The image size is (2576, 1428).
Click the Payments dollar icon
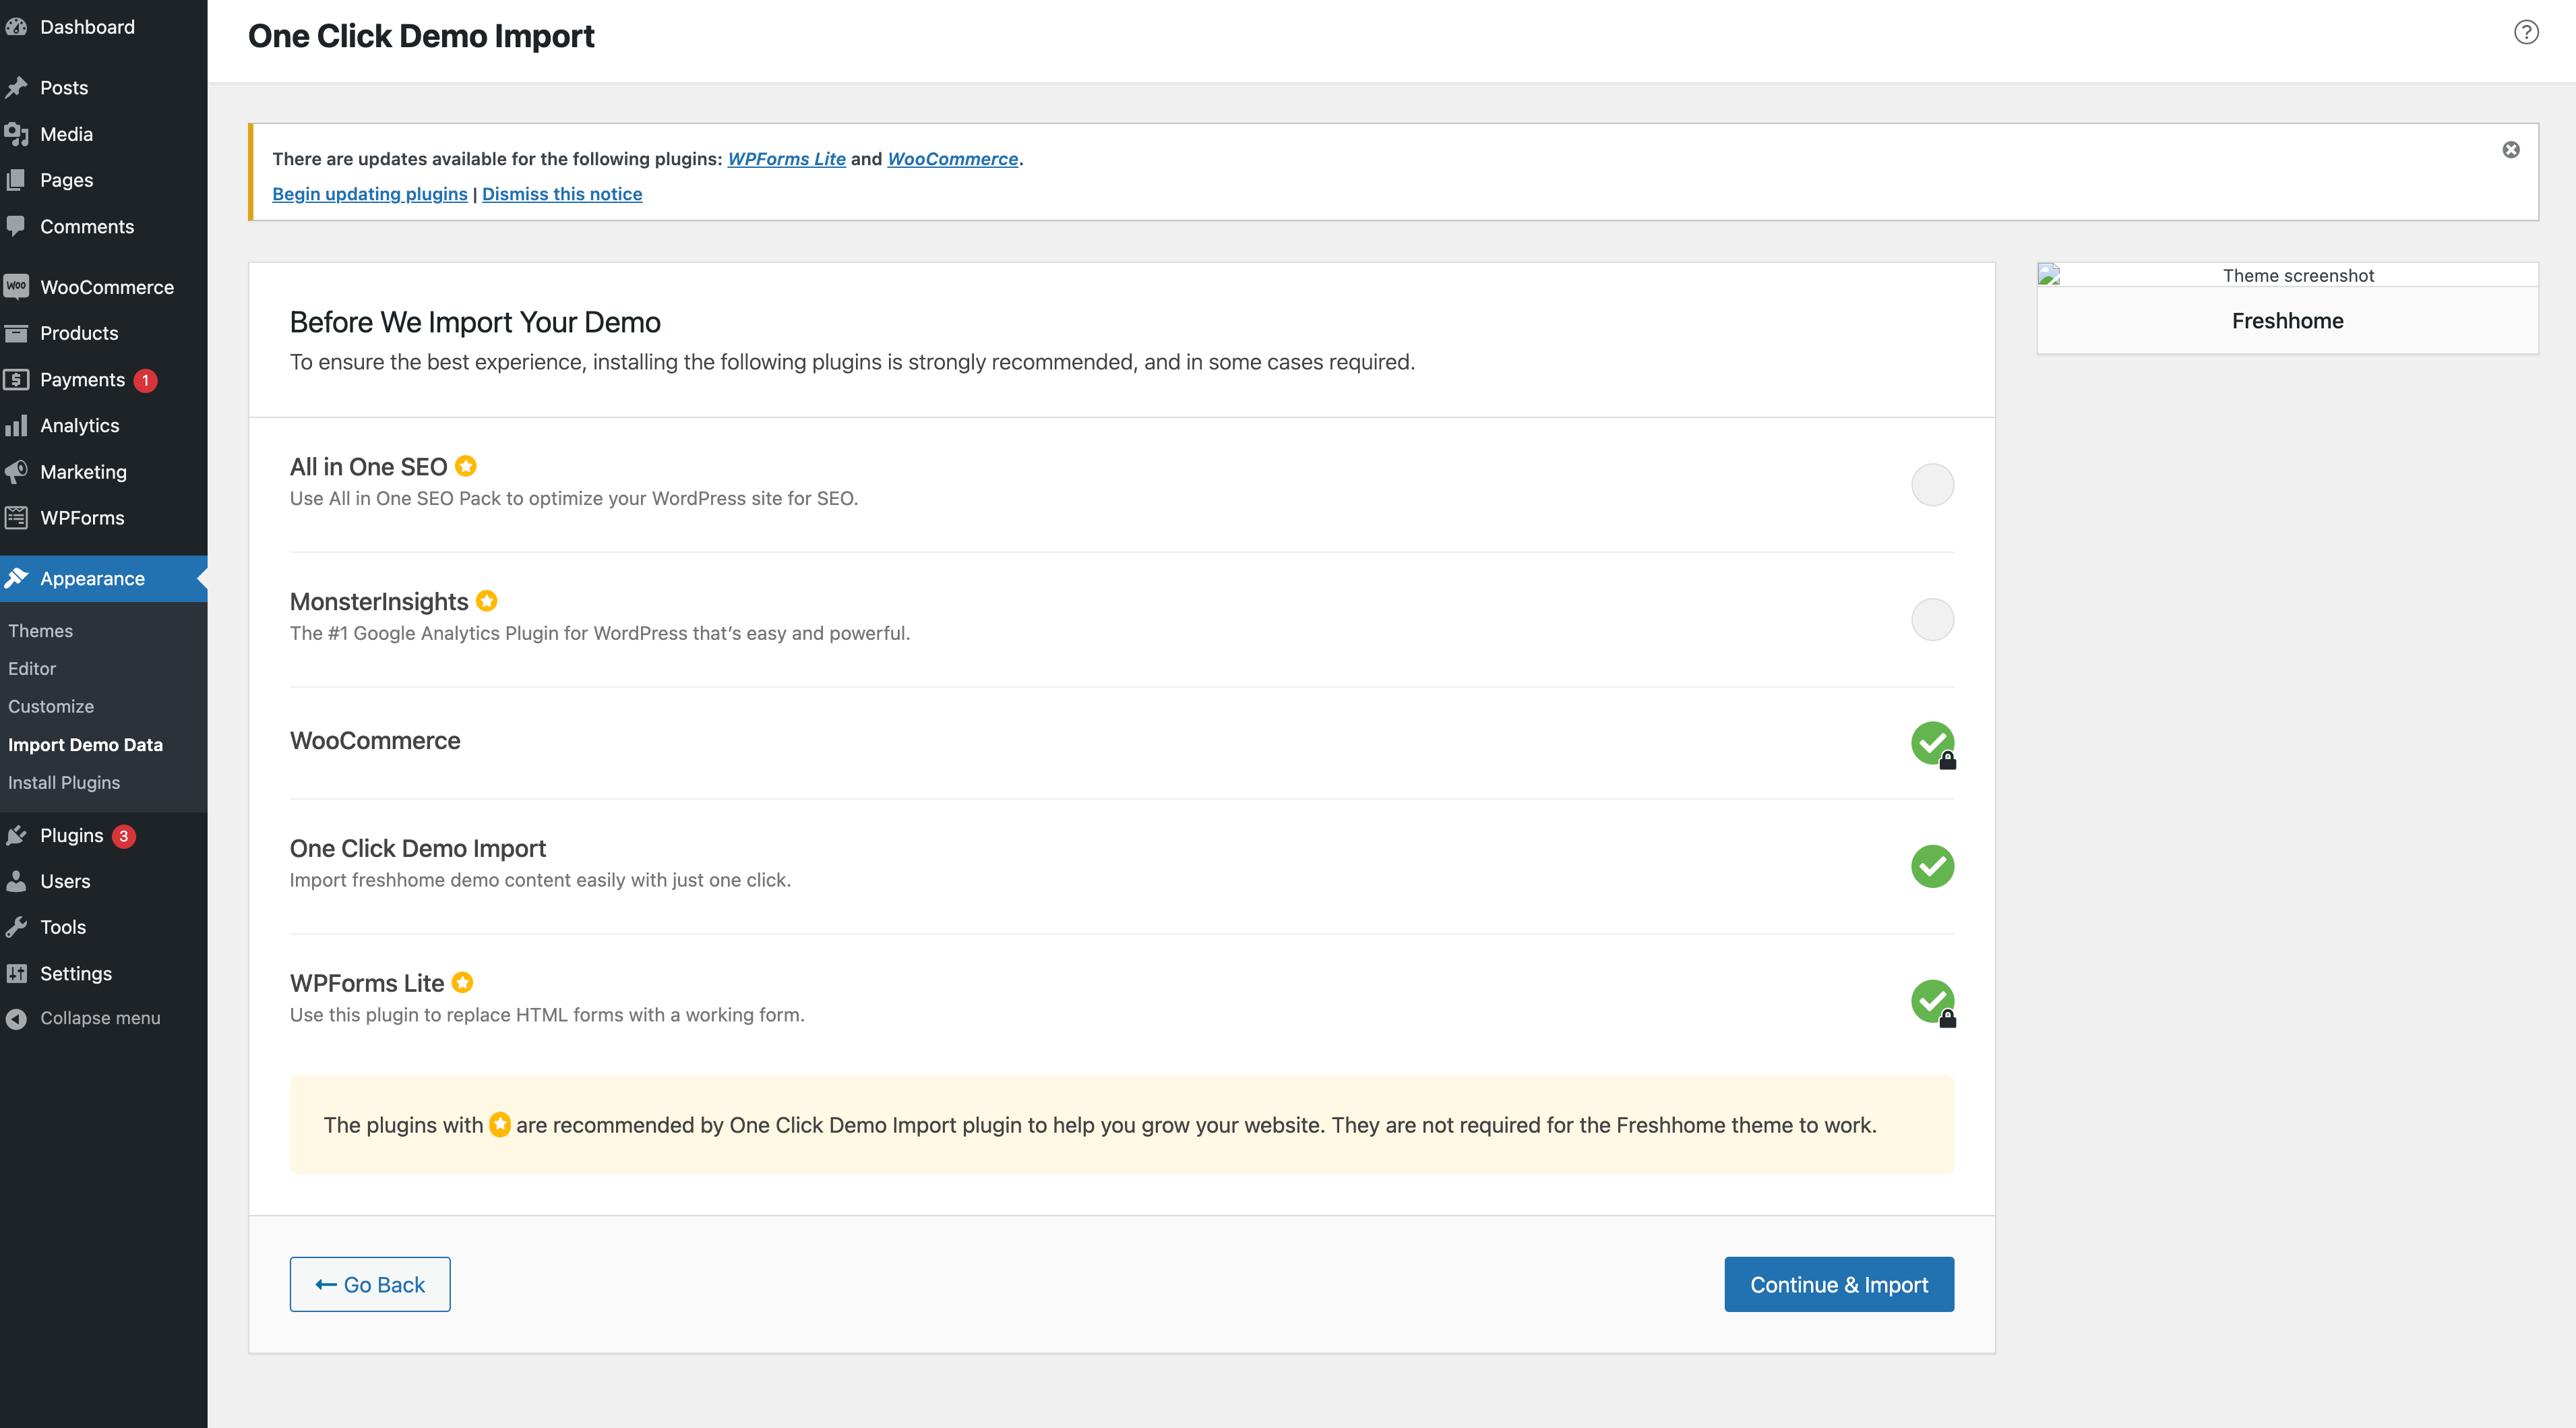click(17, 380)
